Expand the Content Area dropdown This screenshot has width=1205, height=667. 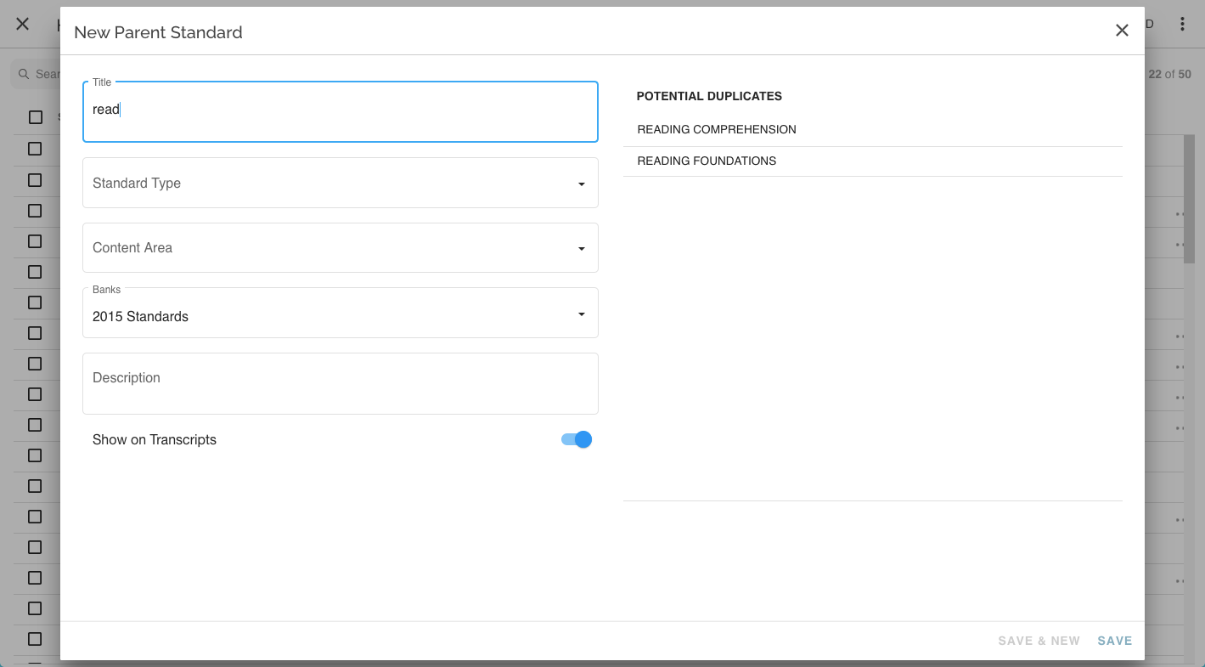pos(341,247)
